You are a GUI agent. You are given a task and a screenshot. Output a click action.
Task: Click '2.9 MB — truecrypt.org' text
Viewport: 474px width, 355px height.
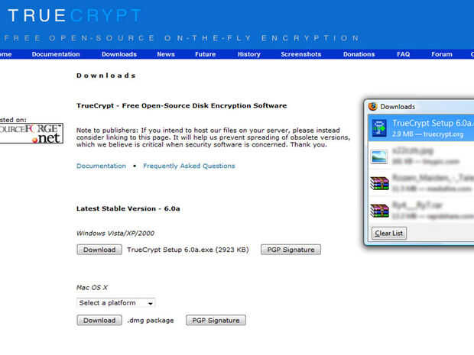pos(428,134)
